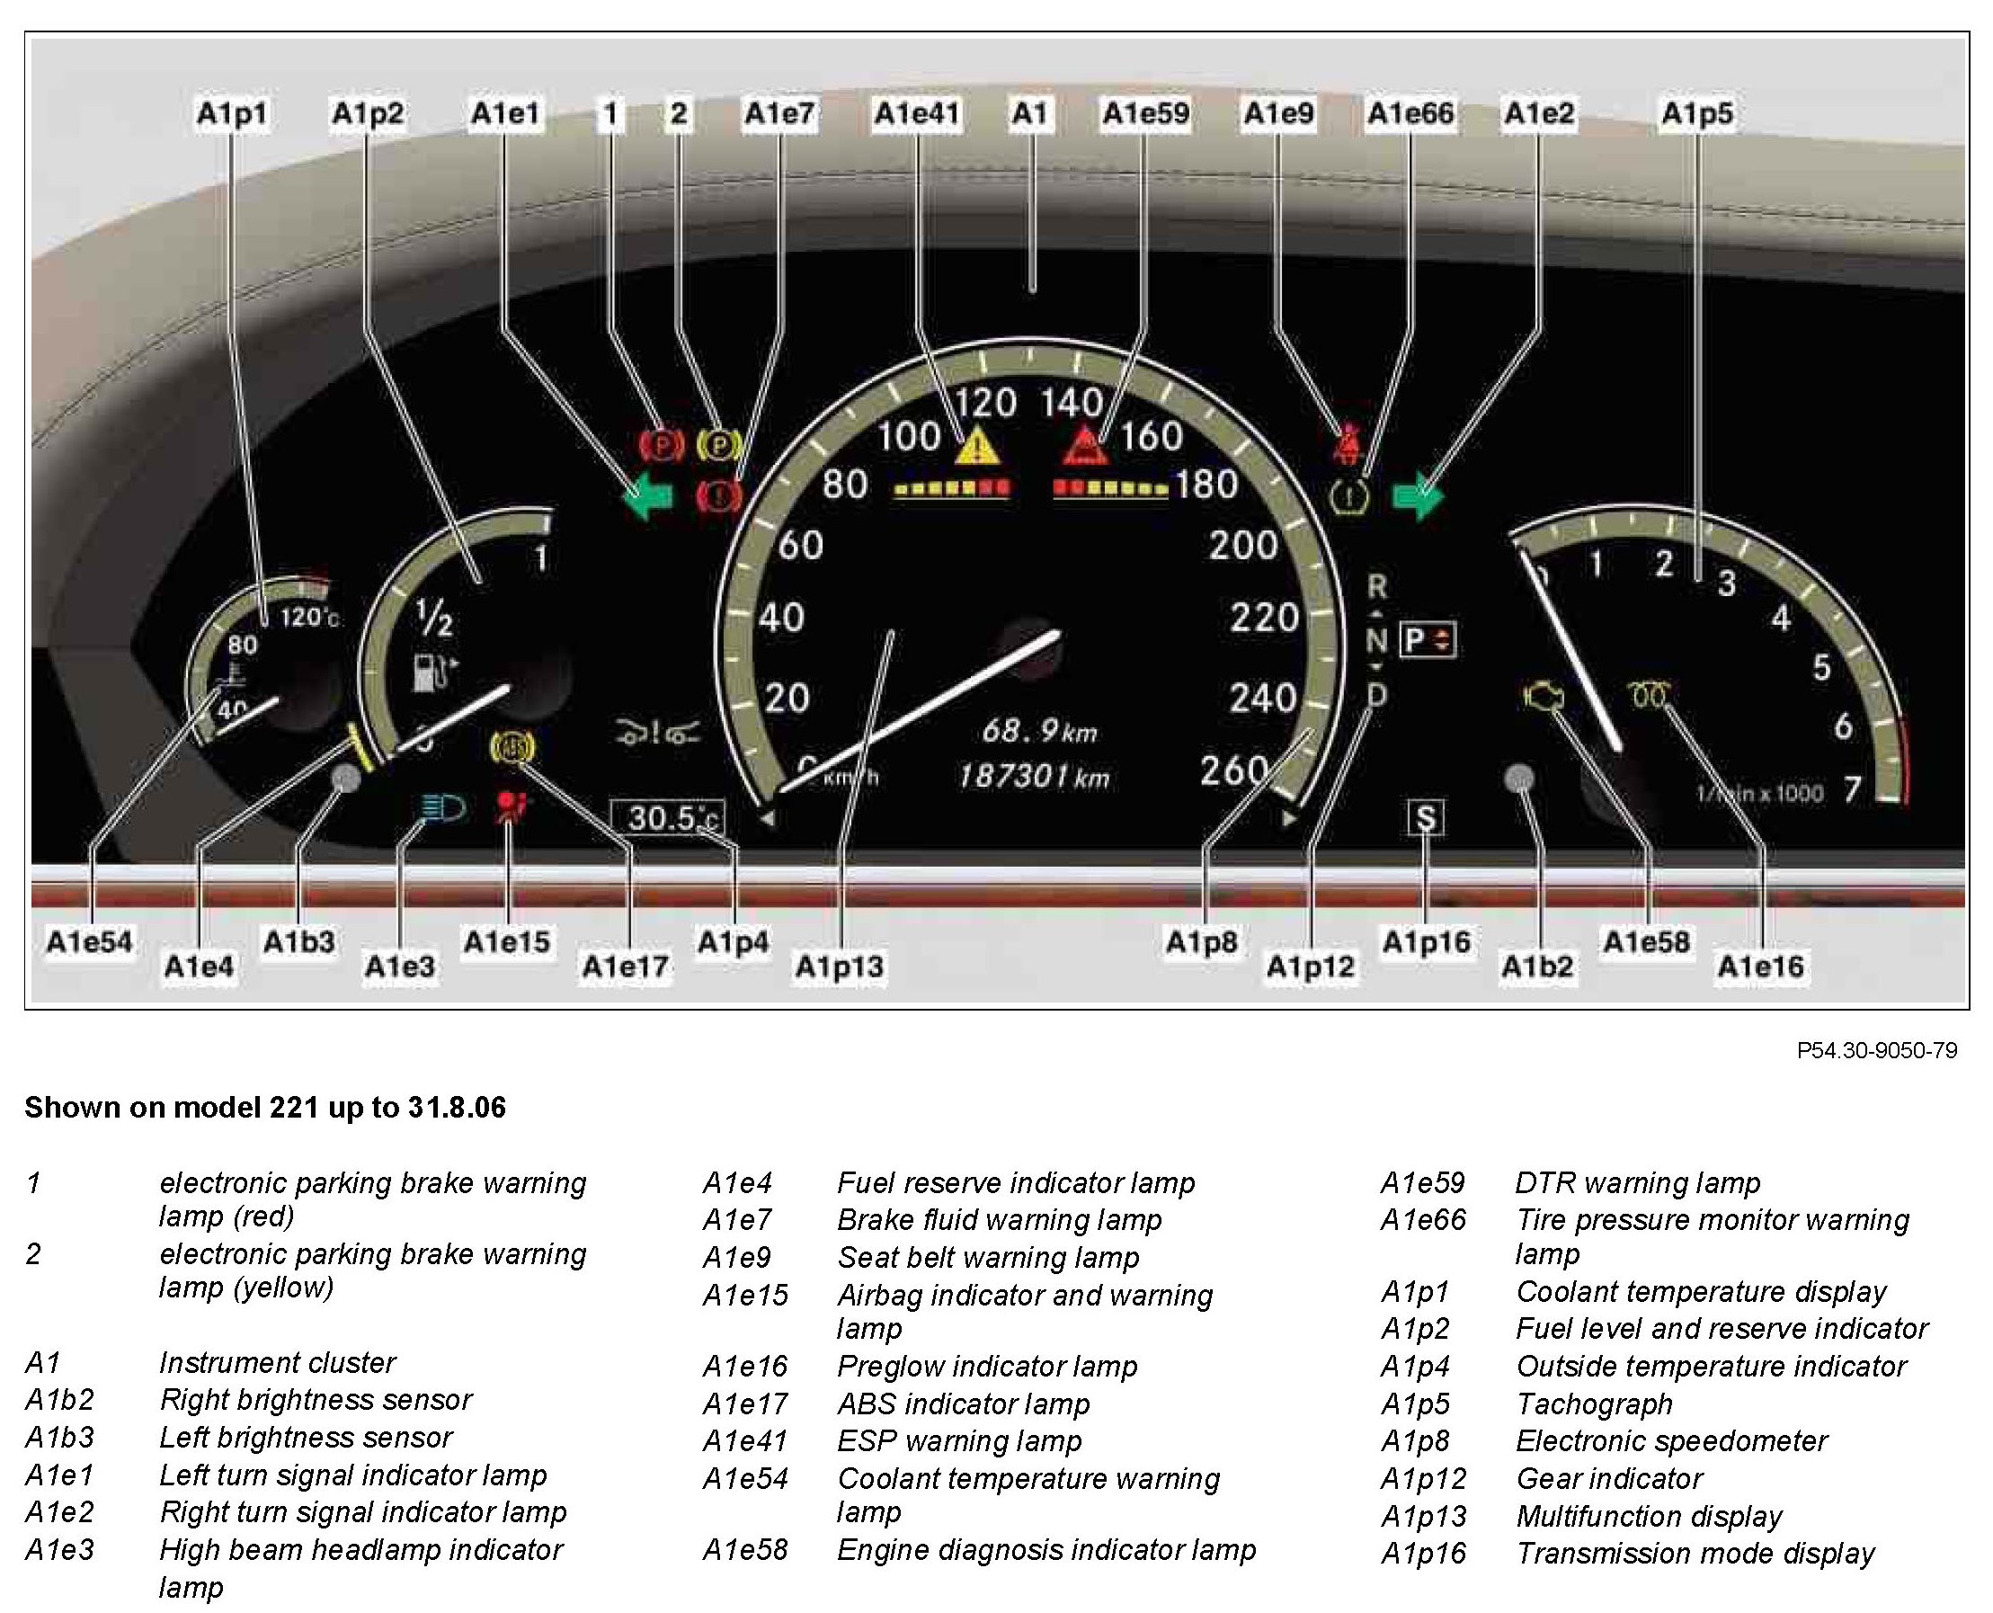Click the "Shown on model 221" heading

coord(265,1108)
